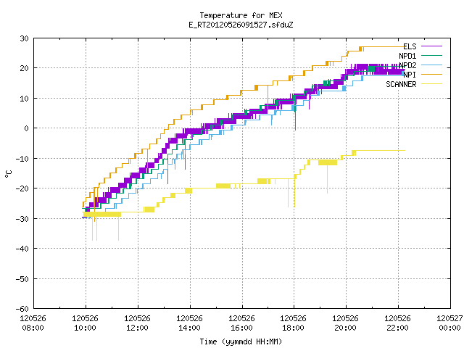Click the green NPD1 legend line sample

click(431, 55)
